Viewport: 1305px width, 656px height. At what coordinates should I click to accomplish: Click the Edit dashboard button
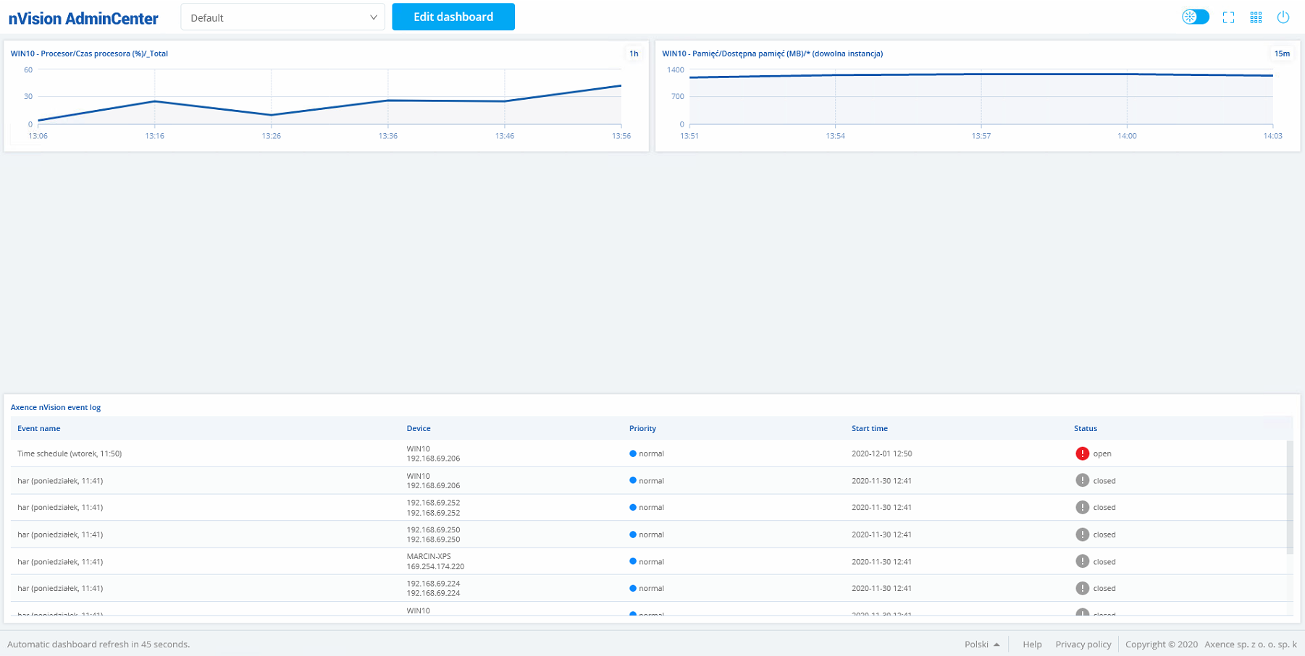click(453, 17)
